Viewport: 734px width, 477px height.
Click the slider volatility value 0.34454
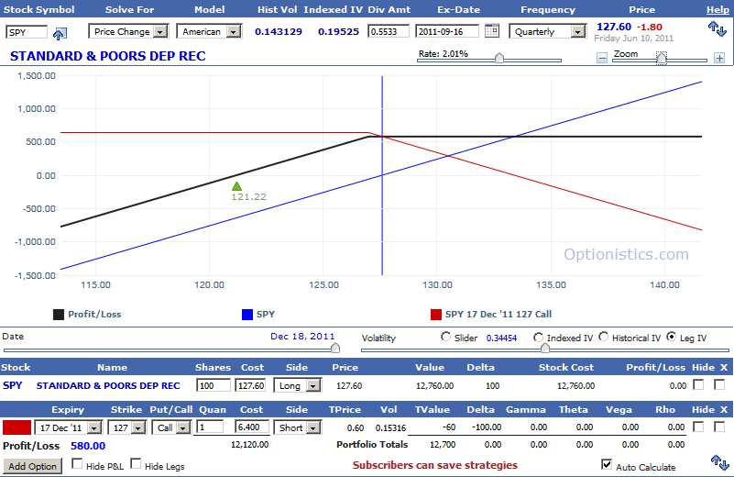tap(501, 338)
